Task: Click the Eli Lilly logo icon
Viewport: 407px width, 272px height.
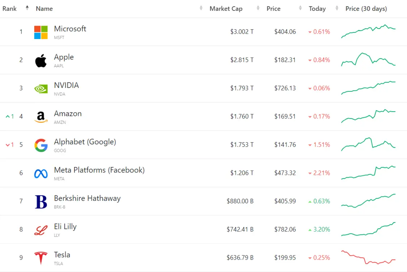Action: point(41,230)
